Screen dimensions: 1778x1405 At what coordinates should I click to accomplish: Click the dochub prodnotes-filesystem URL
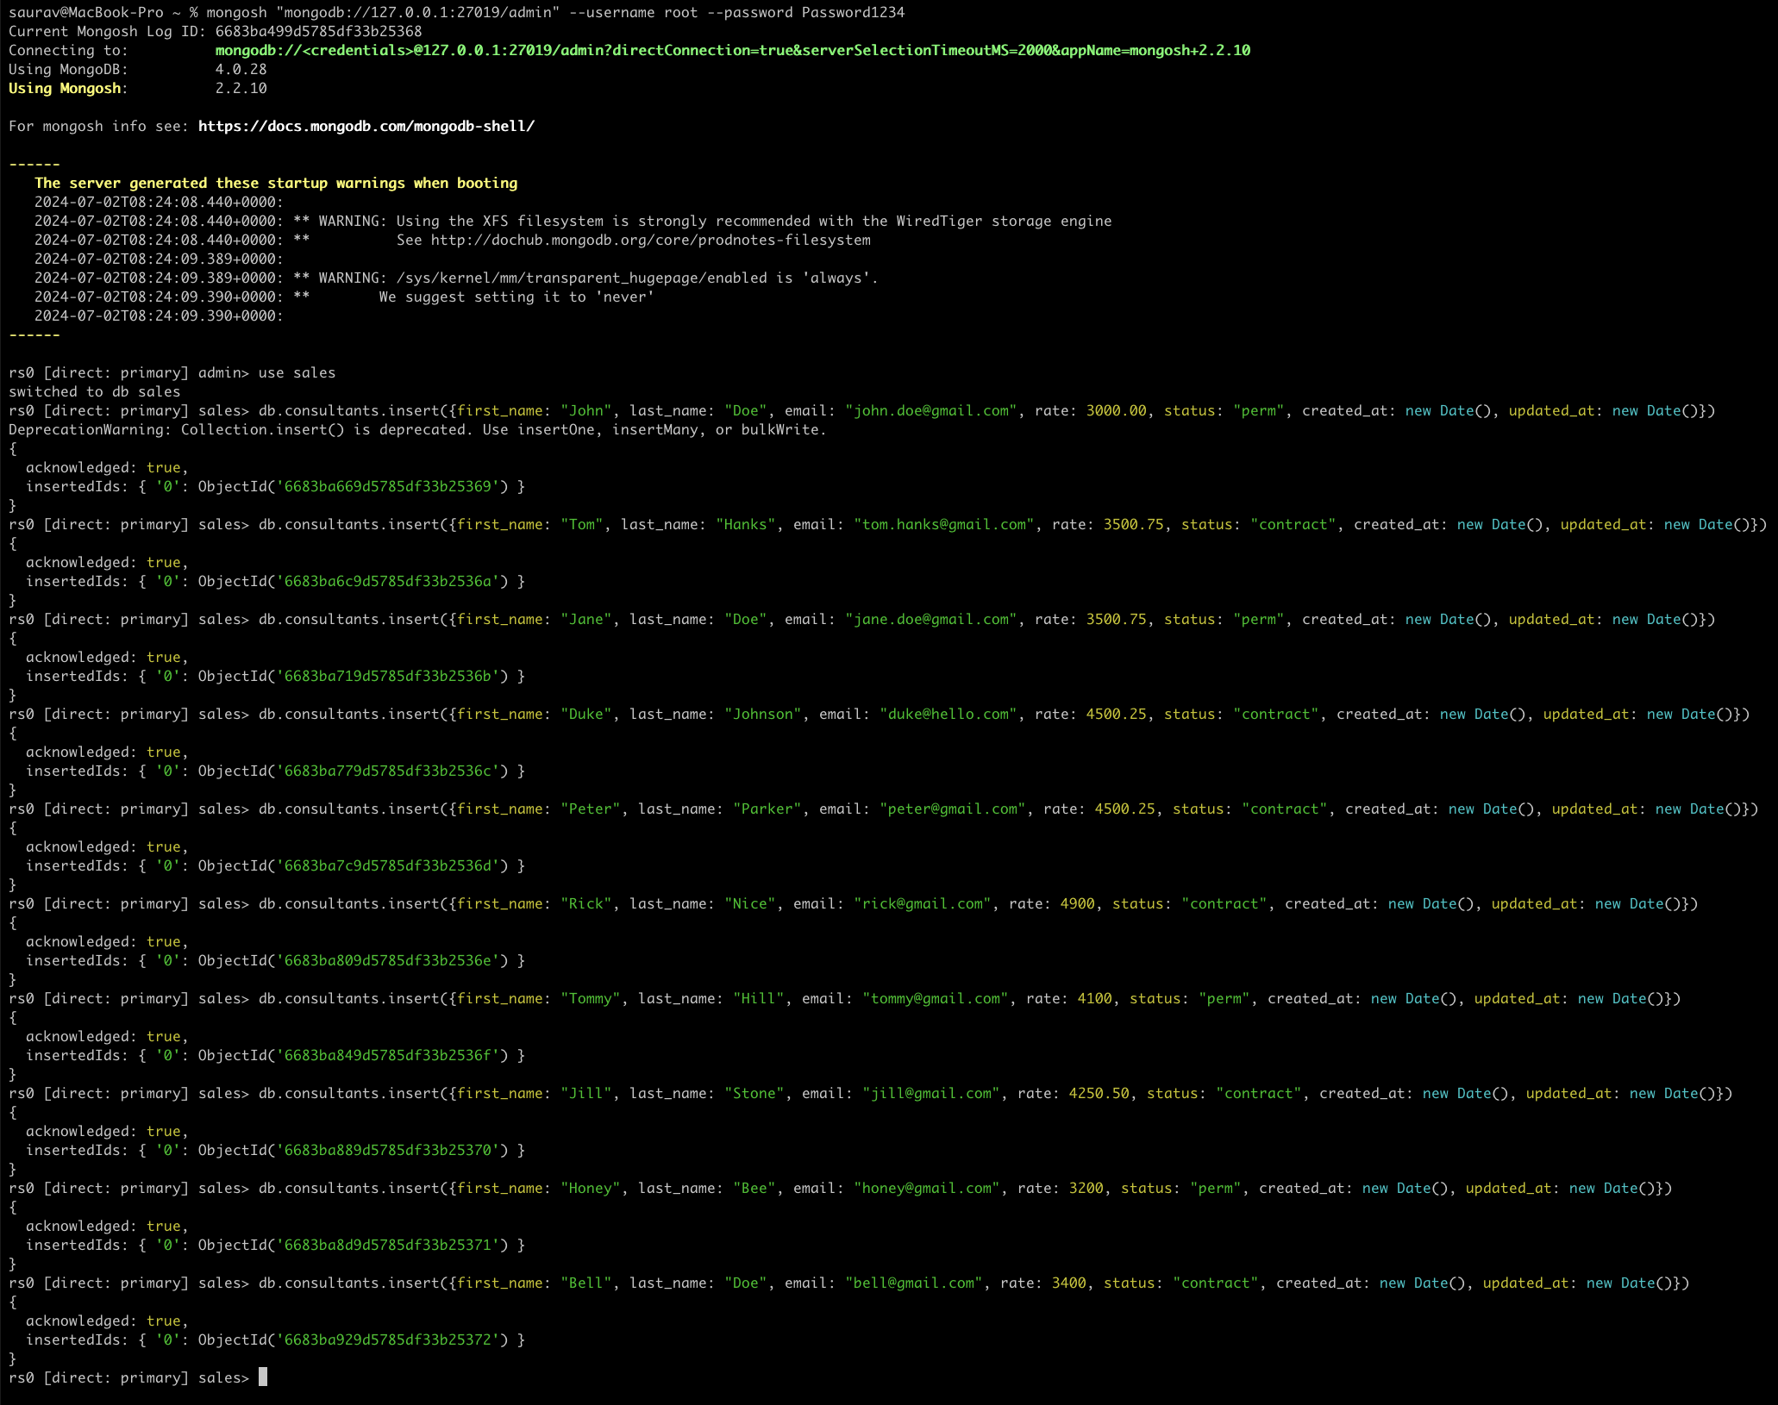650,240
